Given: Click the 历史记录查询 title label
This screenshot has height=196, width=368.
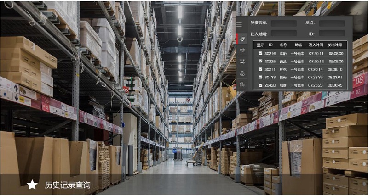Looking at the screenshot, I should pos(67,185).
